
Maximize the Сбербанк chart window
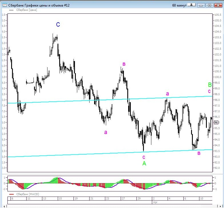coord(209,5)
